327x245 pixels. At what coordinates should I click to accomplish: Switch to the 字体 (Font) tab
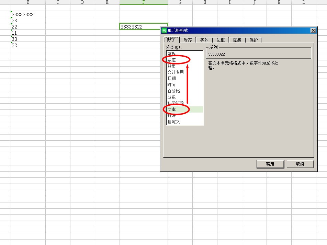pos(204,40)
